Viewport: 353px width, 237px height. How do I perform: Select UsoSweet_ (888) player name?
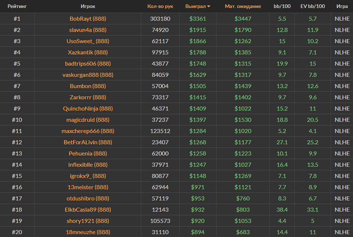point(88,41)
